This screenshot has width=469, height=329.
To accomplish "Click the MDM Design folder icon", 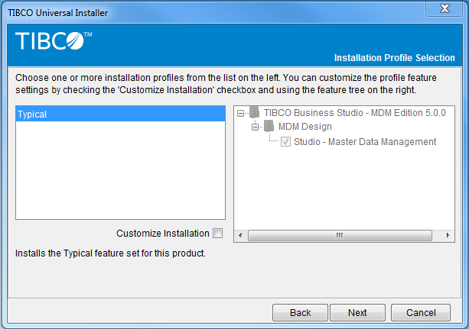I will [x=269, y=126].
